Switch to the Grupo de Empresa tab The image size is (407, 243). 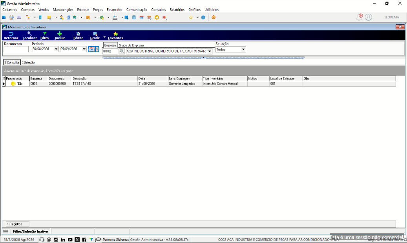coord(131,45)
